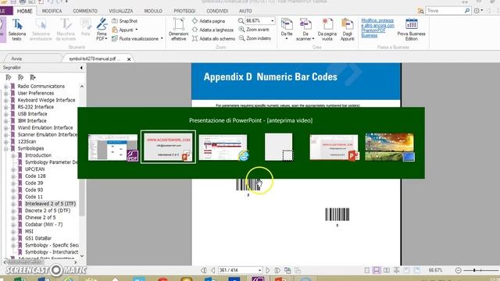Click Prova Business Edition icon
The height and width of the screenshot is (281, 500).
click(412, 30)
